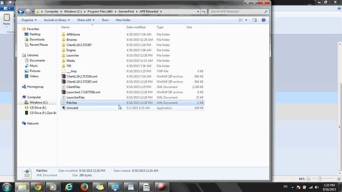Click the Burn button
The height and width of the screenshot is (192, 342).
click(105, 20)
